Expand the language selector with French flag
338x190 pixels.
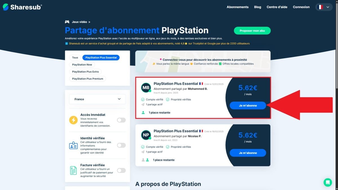(324, 7)
